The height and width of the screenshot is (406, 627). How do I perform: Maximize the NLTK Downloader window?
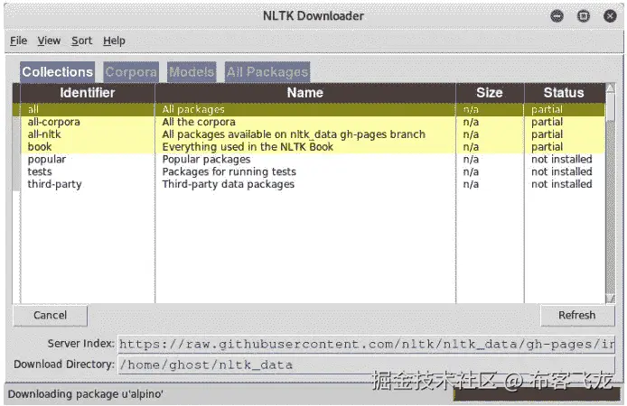584,16
